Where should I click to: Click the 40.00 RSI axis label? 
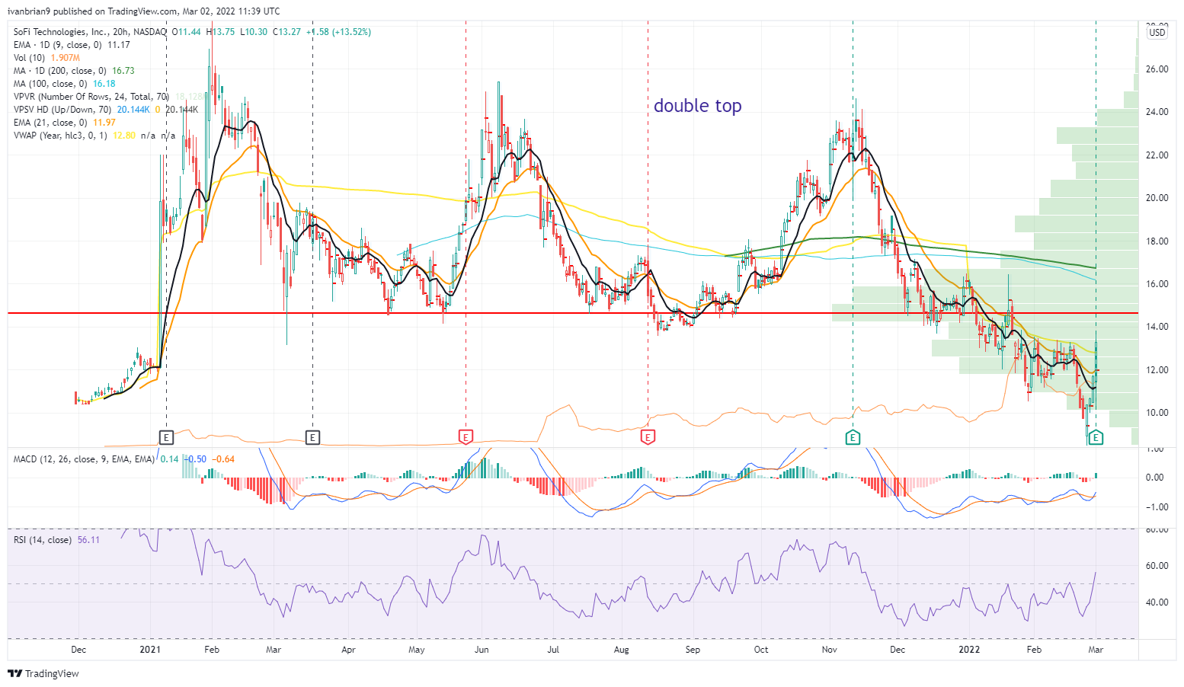click(1157, 602)
